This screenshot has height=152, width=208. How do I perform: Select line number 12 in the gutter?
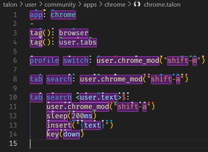13,116
